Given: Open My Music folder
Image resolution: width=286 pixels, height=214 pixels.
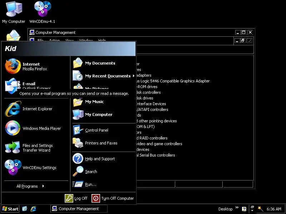Looking at the screenshot, I should tap(103, 102).
